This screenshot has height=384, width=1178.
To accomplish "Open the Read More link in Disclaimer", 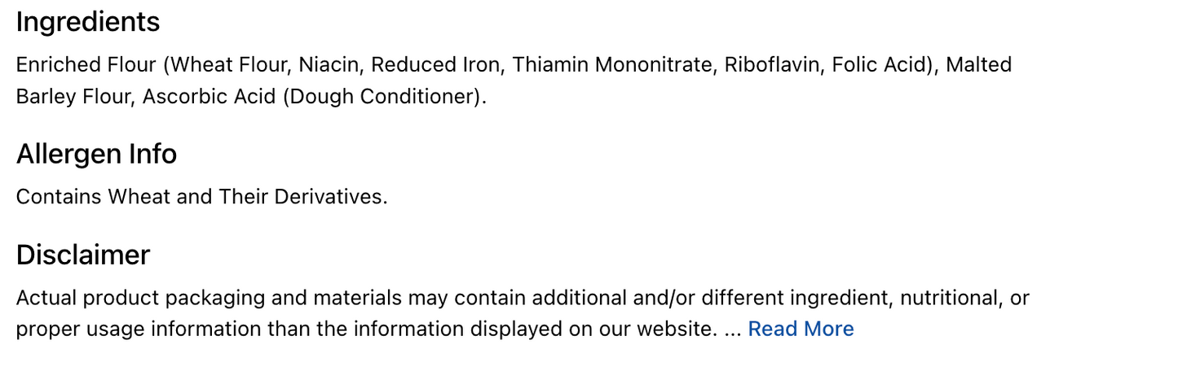I will click(x=801, y=329).
